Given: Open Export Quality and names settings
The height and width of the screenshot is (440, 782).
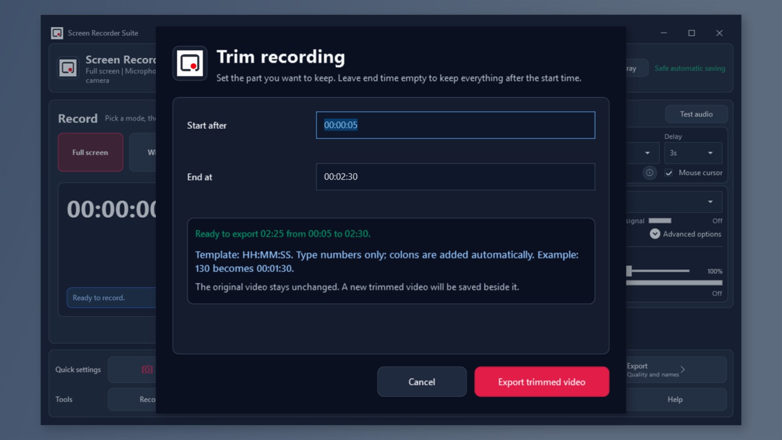Looking at the screenshot, I should click(676, 370).
